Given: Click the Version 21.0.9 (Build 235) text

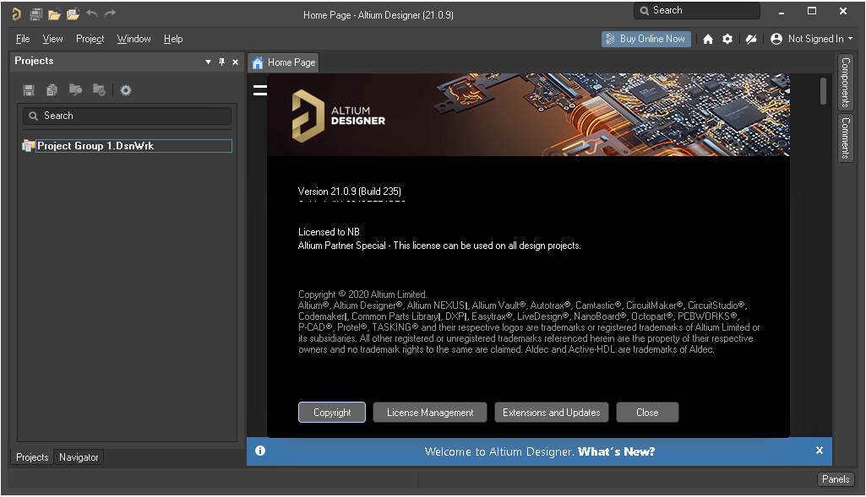Looking at the screenshot, I should 350,192.
